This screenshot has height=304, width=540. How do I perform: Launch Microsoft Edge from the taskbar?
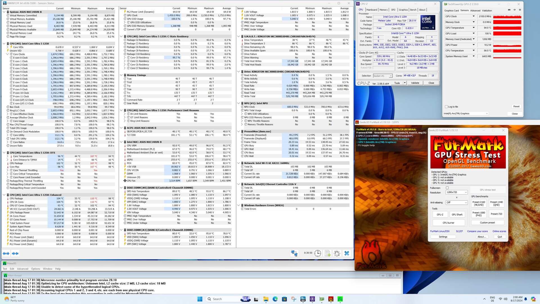[275, 299]
